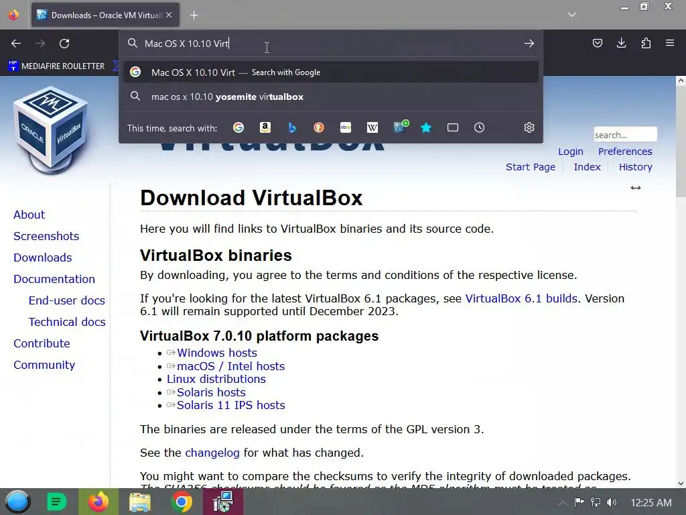Download the Windows hosts package
This screenshot has height=515, width=686.
pos(216,353)
